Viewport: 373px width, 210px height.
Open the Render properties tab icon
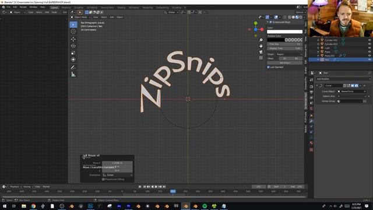click(311, 86)
